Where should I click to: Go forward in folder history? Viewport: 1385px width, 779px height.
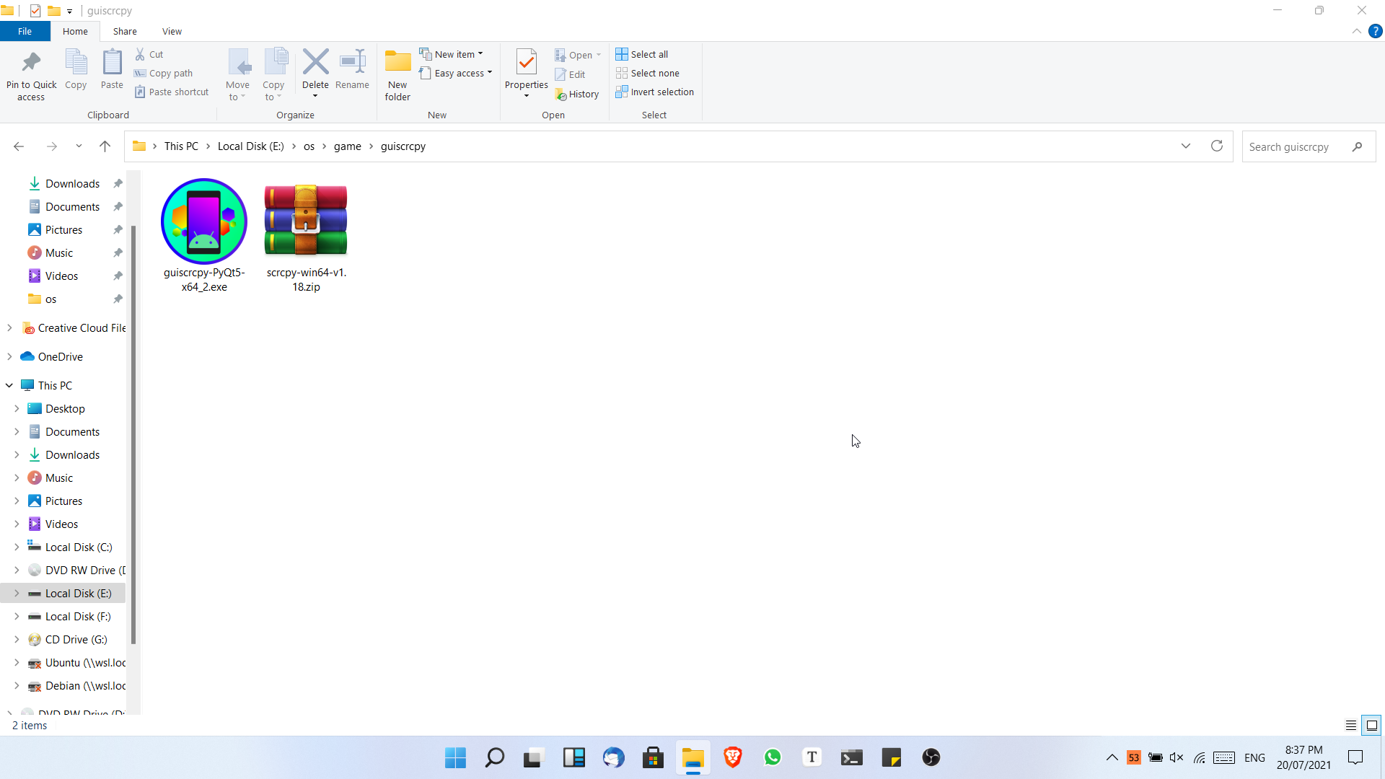tap(52, 146)
